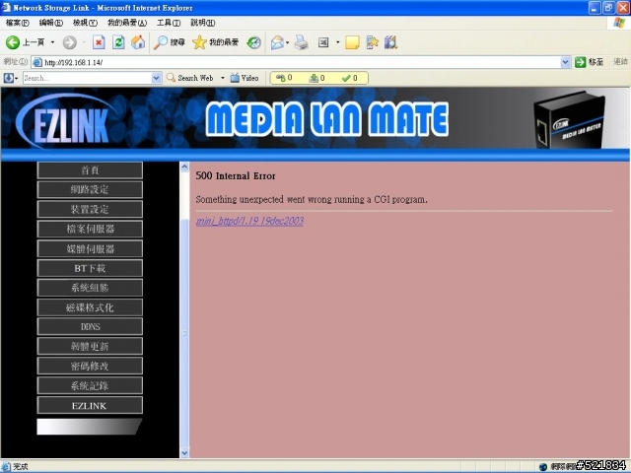Open the Edit button dropdown arrow
The image size is (631, 473).
click(x=337, y=42)
